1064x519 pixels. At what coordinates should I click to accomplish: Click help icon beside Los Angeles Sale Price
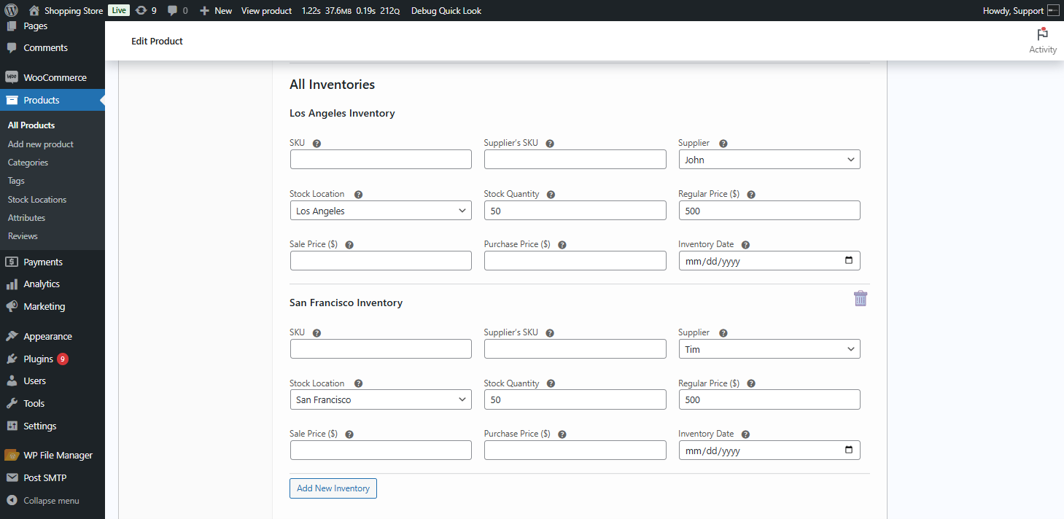[349, 245]
